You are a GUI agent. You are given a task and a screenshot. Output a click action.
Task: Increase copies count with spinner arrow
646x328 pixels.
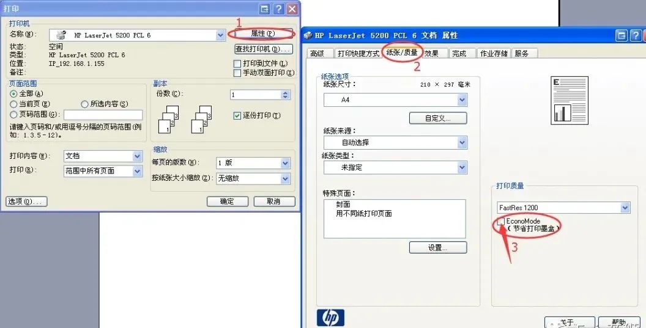tap(286, 93)
